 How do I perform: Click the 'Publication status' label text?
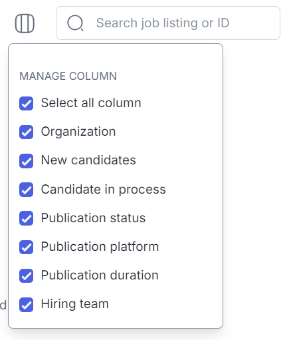click(x=93, y=218)
